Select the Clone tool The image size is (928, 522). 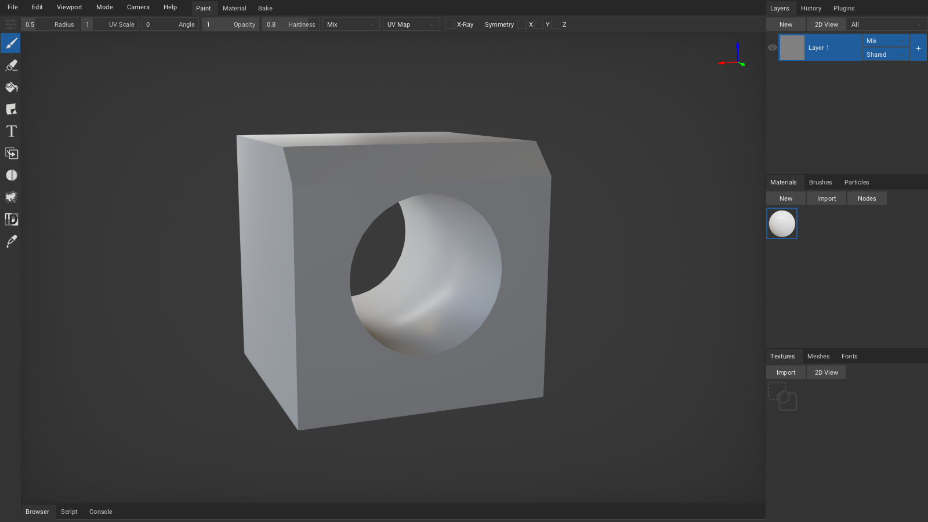pos(11,154)
